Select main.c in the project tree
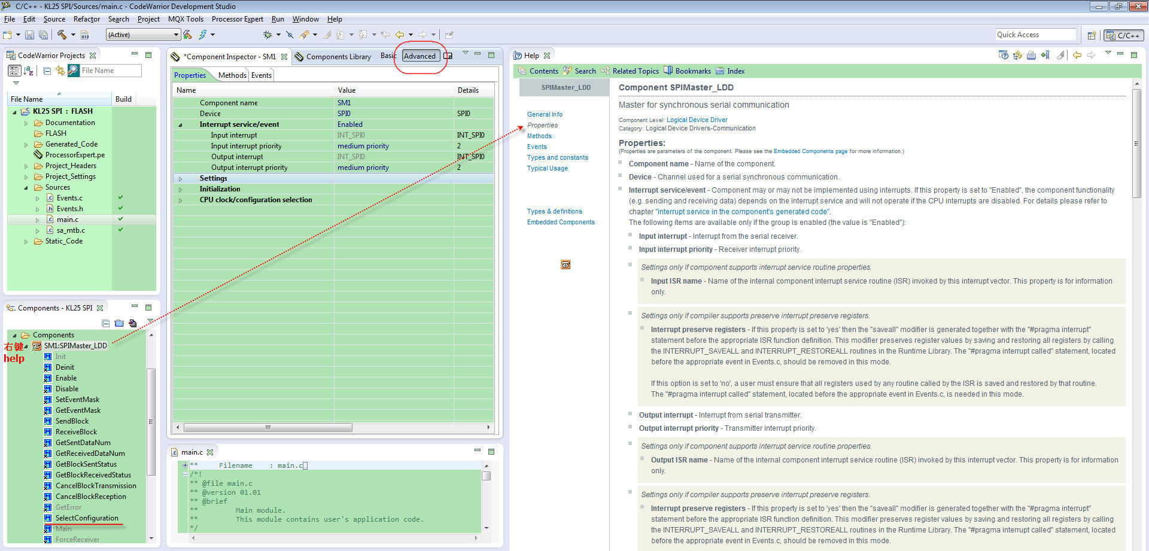Screen dimensions: 1149x551 pyautogui.click(x=68, y=220)
